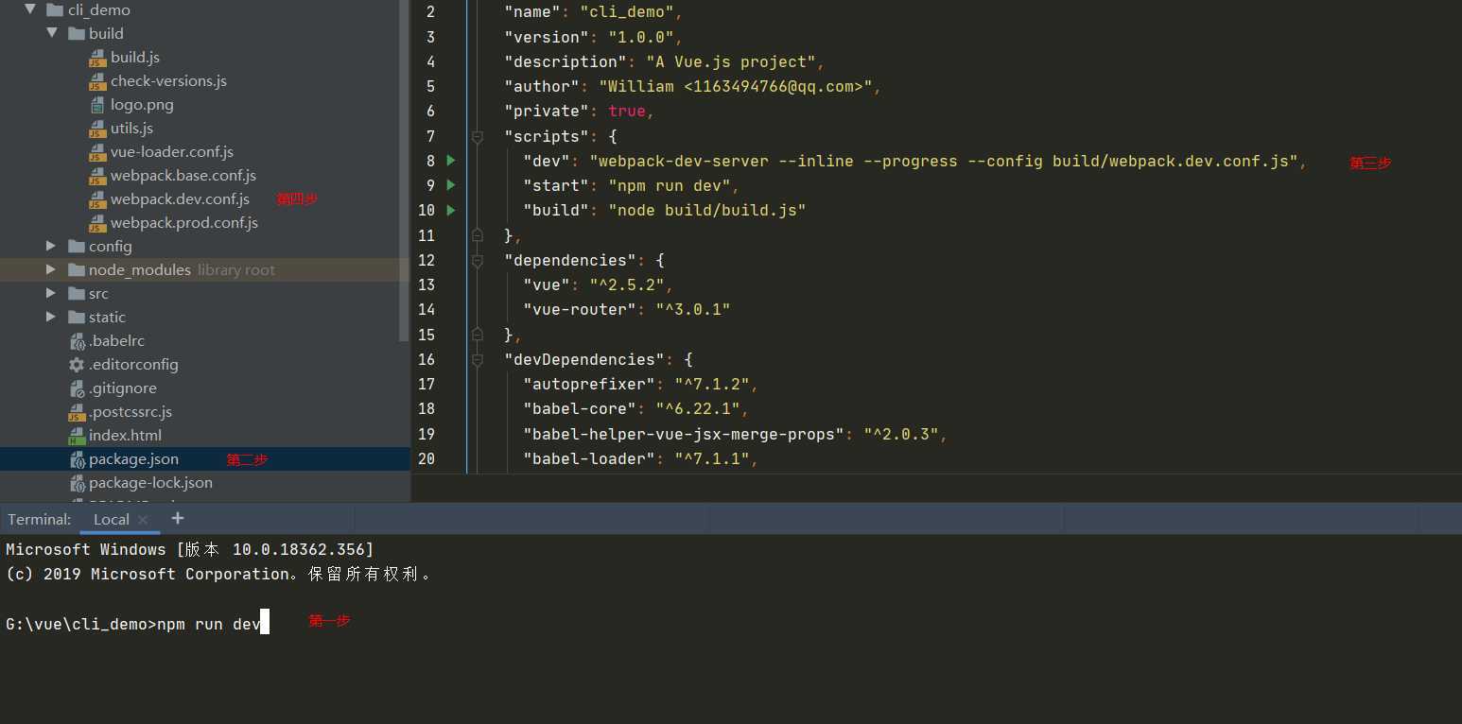Click the webpack.base.conf.js file icon

pyautogui.click(x=97, y=176)
